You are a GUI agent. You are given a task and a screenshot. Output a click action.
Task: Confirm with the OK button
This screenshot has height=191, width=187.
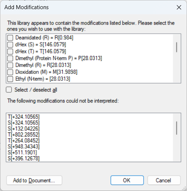(127, 180)
